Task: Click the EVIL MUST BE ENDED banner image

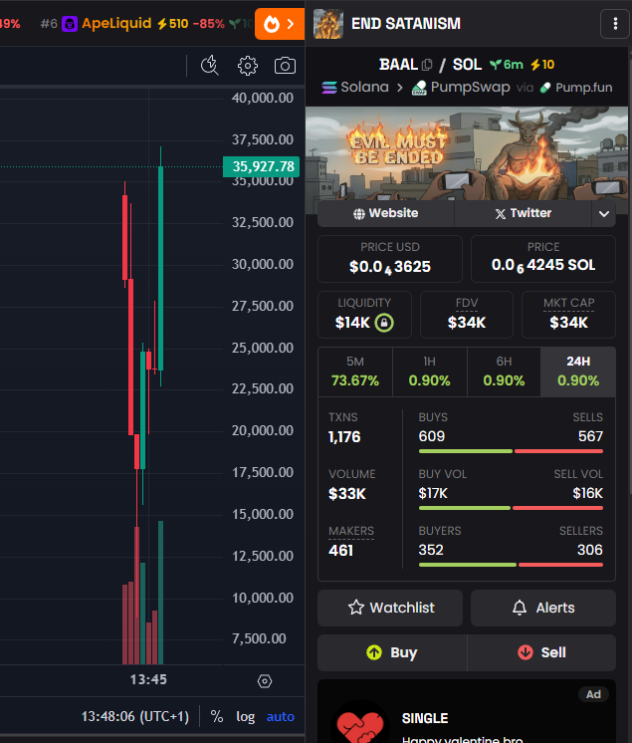Action: (x=467, y=153)
